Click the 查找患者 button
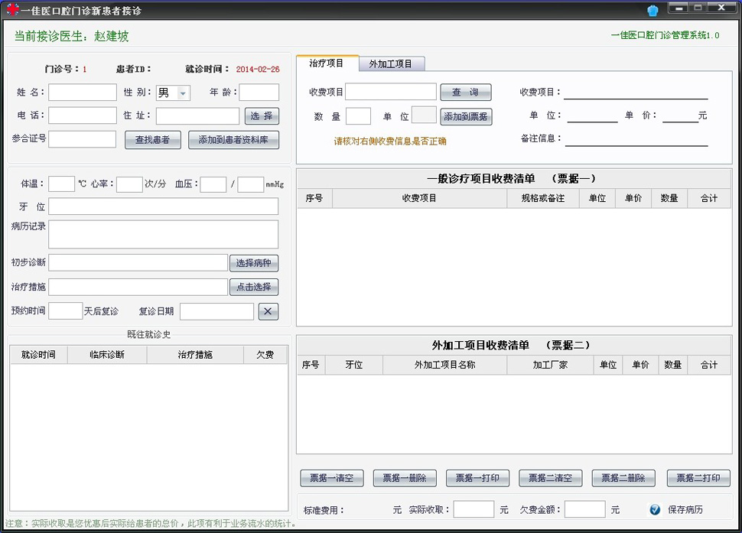The height and width of the screenshot is (533, 742). (x=152, y=140)
